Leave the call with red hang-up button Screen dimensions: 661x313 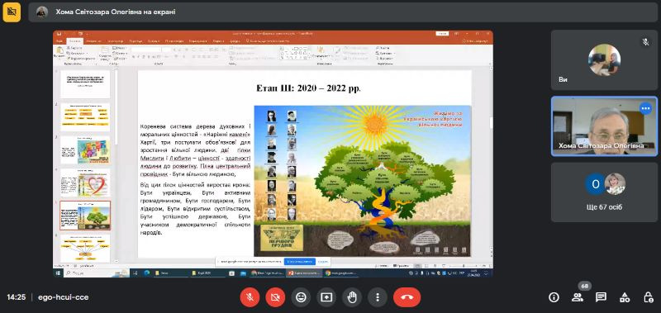point(407,297)
